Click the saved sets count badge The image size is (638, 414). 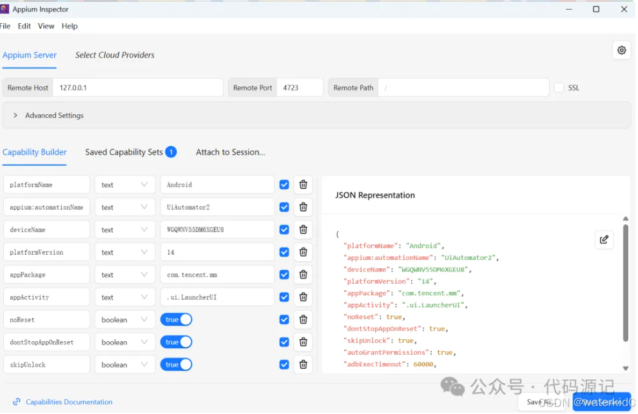point(171,153)
